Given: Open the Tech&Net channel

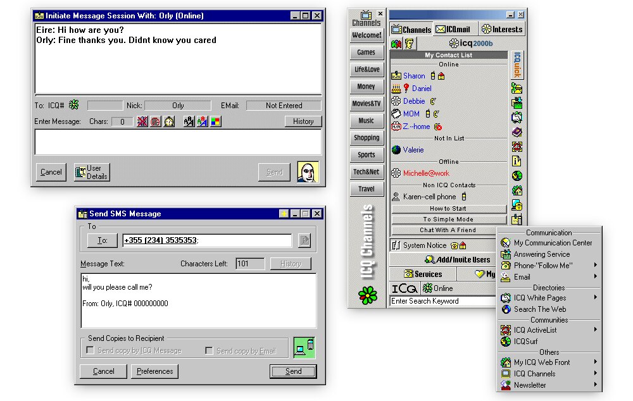Looking at the screenshot, I should (x=366, y=171).
